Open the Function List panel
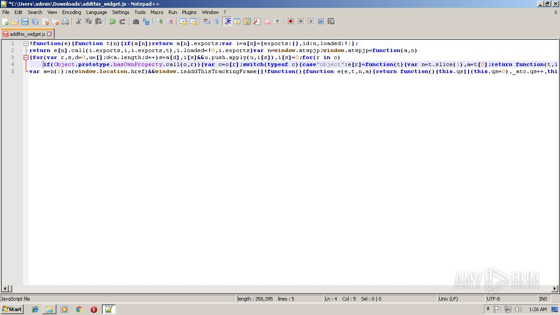The width and height of the screenshot is (560, 315). pos(257,21)
